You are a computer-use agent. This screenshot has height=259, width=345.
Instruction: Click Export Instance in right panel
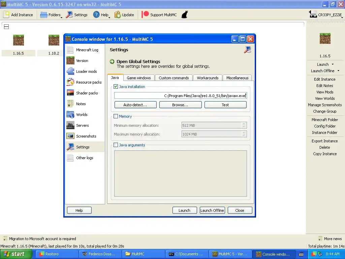(324, 141)
